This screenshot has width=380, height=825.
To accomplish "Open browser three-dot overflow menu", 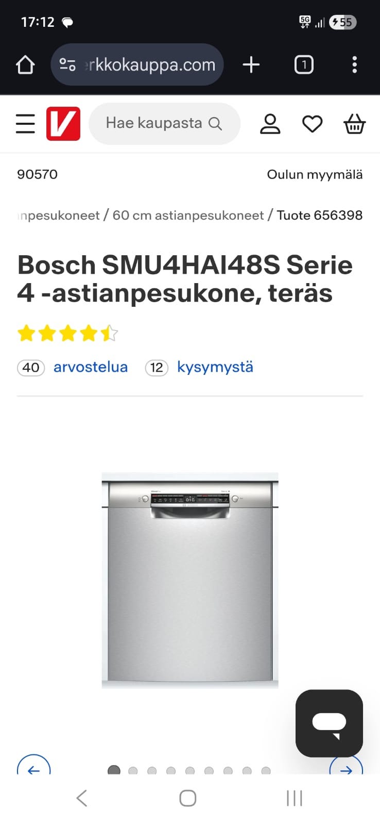I will point(354,65).
